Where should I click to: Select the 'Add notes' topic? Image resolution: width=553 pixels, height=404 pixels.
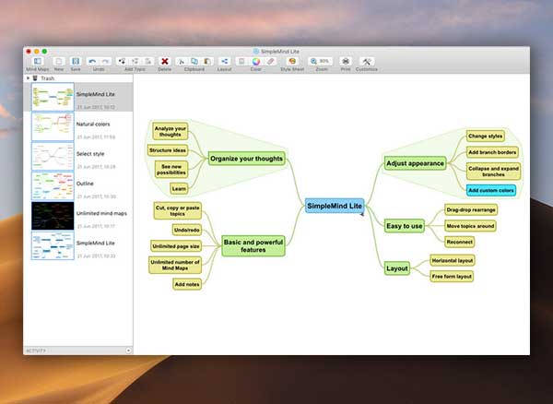187,284
